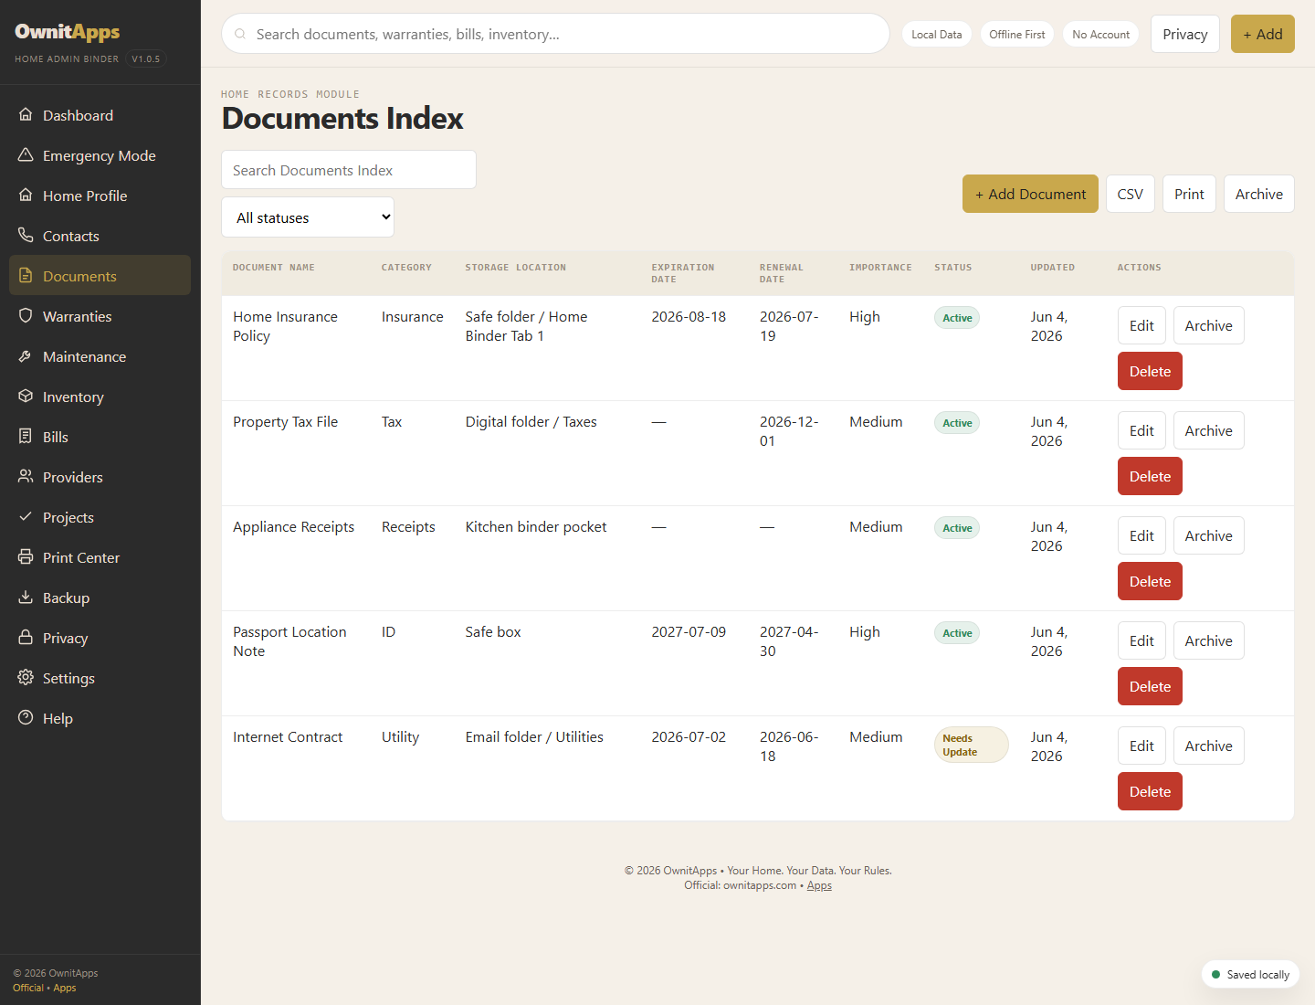
Task: Click the Print Center printer icon
Action: pos(26,557)
